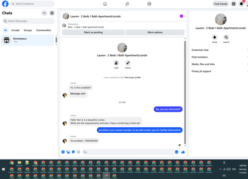This screenshot has width=248, height=179.
Task: Open View buyer profile link
Action: (x=132, y=78)
